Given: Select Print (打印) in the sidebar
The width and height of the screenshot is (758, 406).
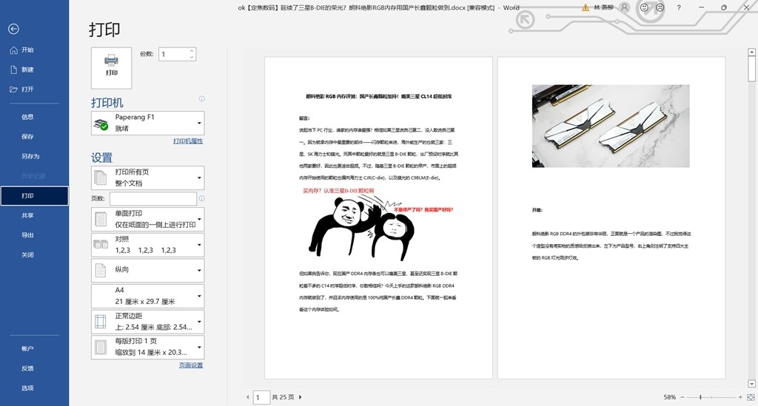Looking at the screenshot, I should 34,196.
